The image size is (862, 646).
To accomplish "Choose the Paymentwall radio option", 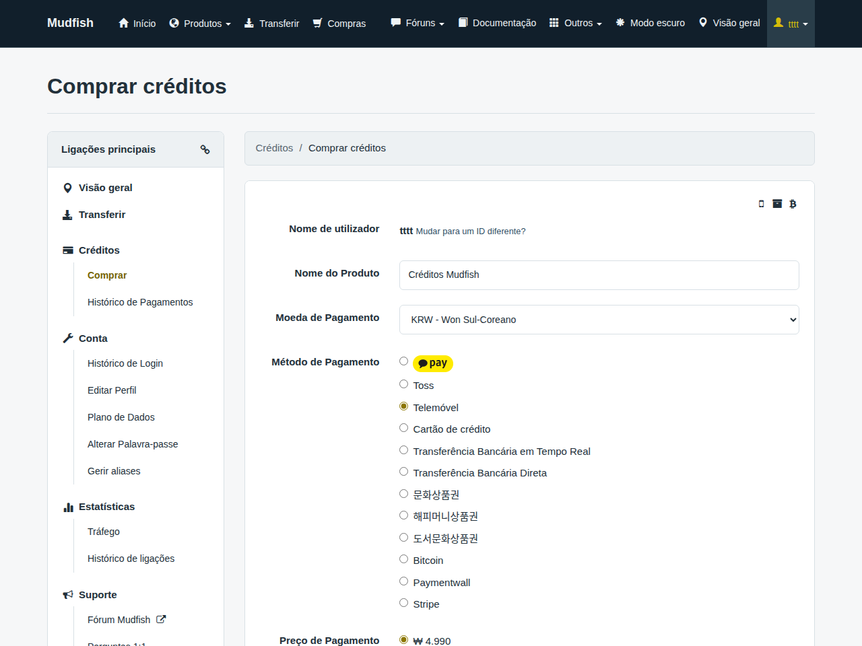I will click(404, 581).
